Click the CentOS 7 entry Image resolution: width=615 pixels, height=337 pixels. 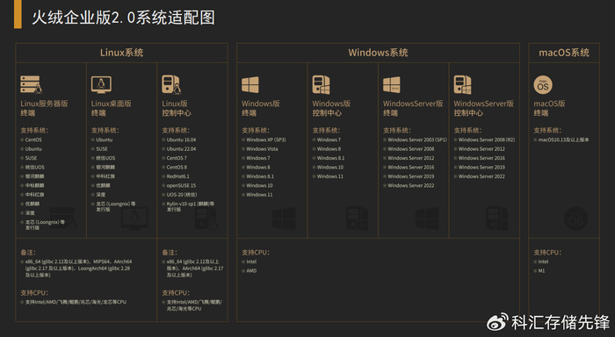click(177, 158)
